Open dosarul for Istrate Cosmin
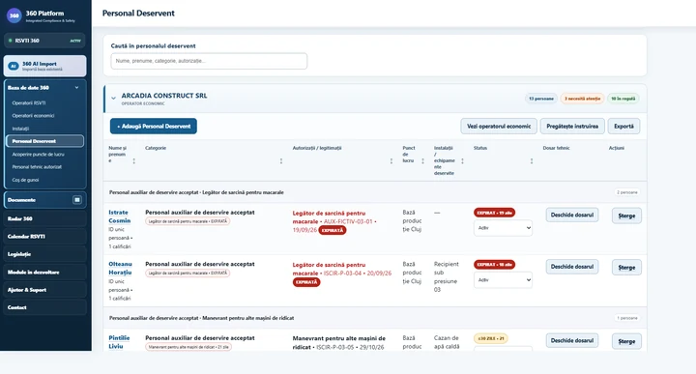This screenshot has width=696, height=374. 571,215
